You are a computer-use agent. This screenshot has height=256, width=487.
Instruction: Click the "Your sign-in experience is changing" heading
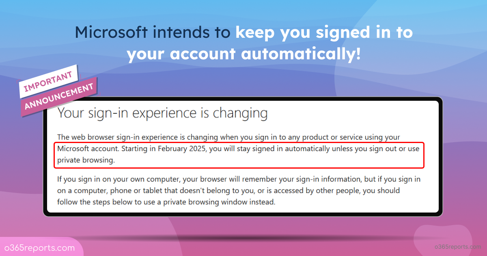tap(162, 113)
